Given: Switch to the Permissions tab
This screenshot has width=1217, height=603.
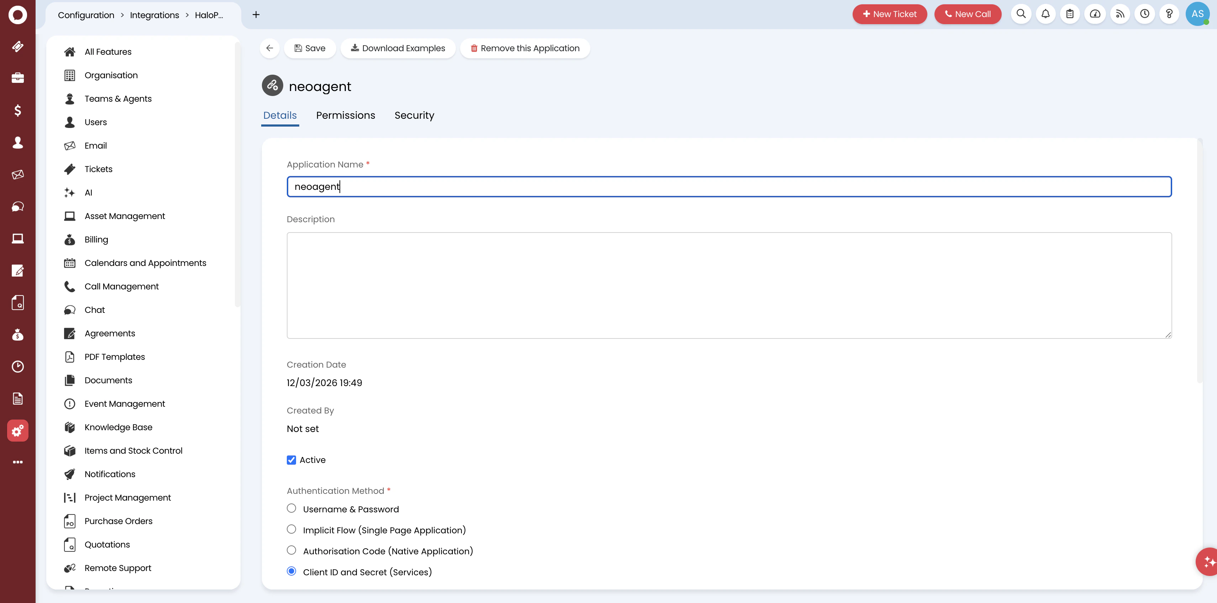Looking at the screenshot, I should pos(346,115).
